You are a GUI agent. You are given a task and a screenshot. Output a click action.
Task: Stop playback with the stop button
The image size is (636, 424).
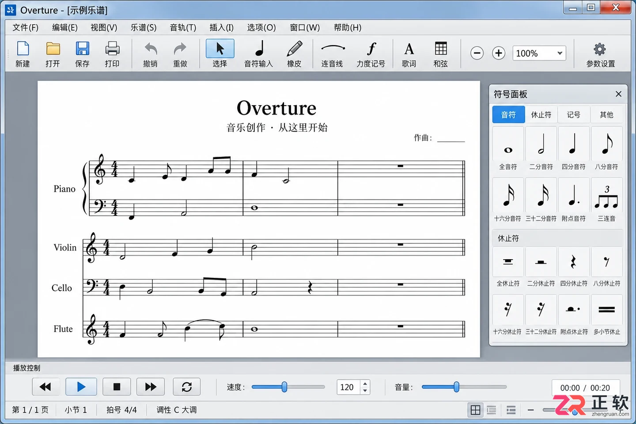pyautogui.click(x=117, y=387)
